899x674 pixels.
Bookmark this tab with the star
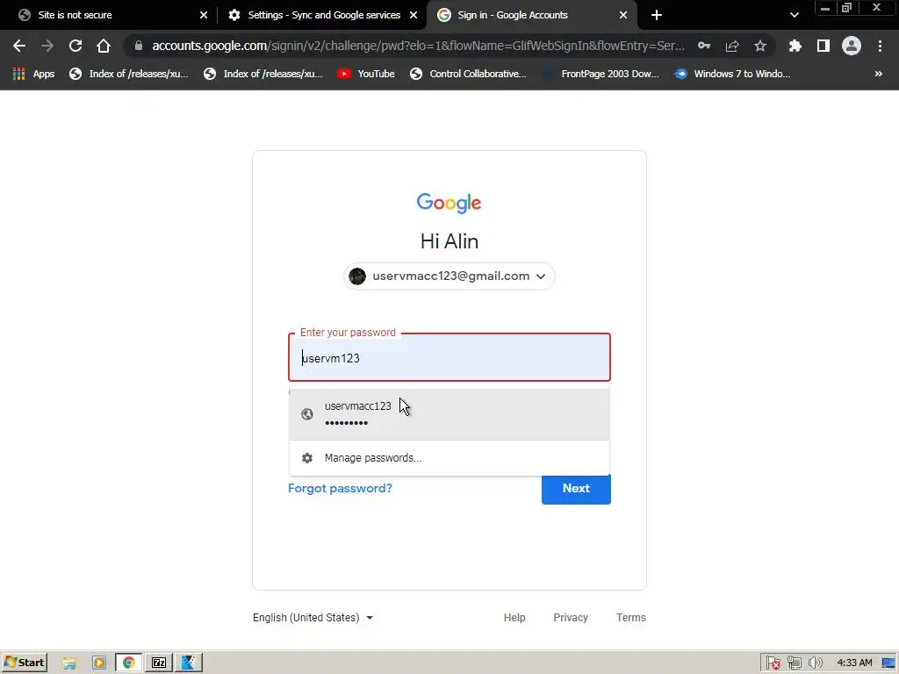(x=760, y=46)
